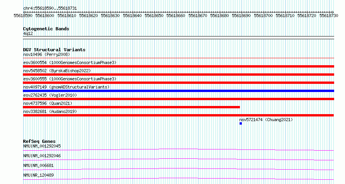The image size is (345, 184).
Task: Click the 4q12 cytogenetic band bar
Action: [178, 38]
